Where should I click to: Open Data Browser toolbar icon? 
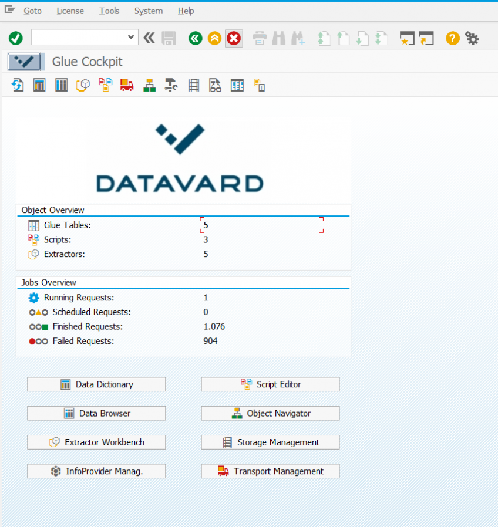61,85
